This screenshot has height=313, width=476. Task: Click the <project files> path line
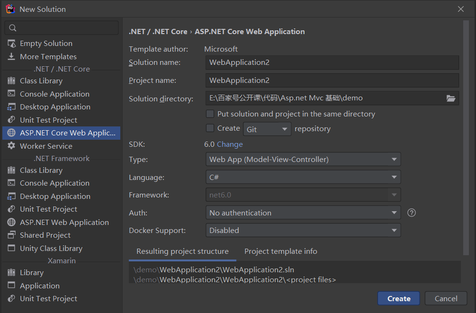pos(234,279)
